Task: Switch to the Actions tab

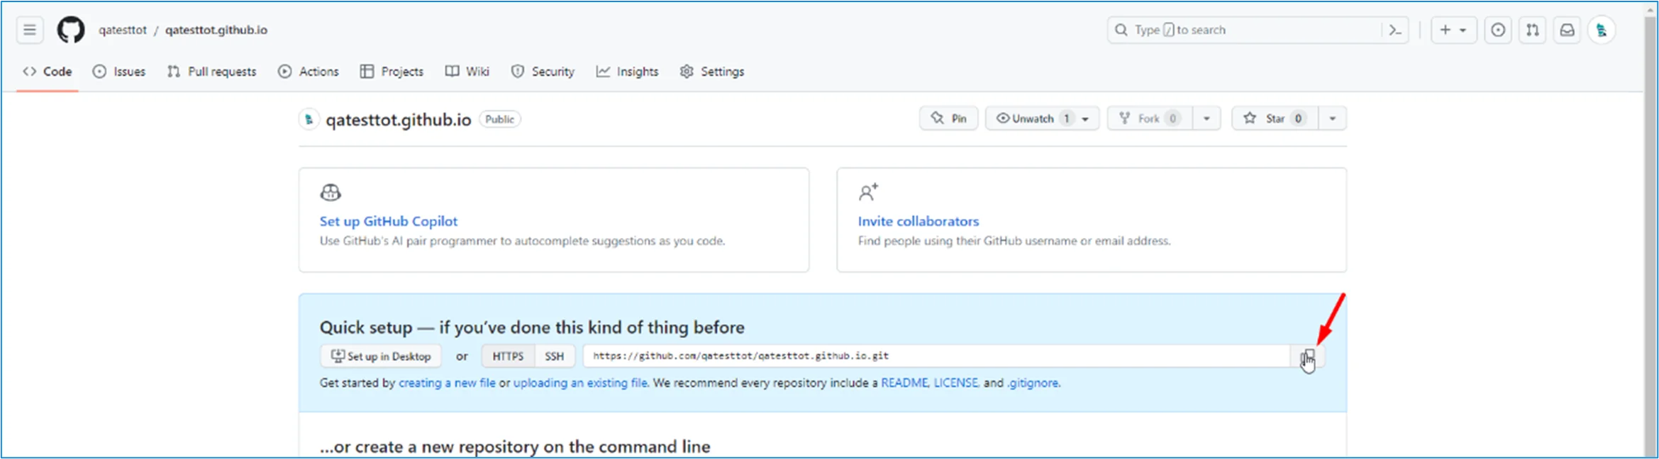Action: 309,72
